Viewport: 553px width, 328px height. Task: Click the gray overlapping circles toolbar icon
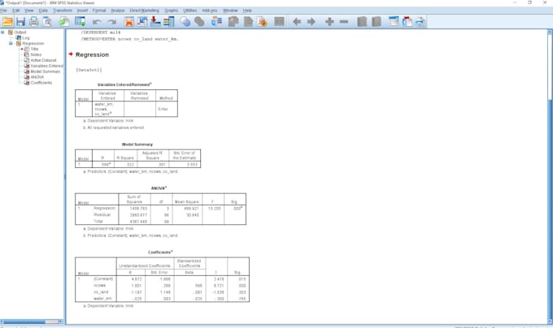point(199,21)
